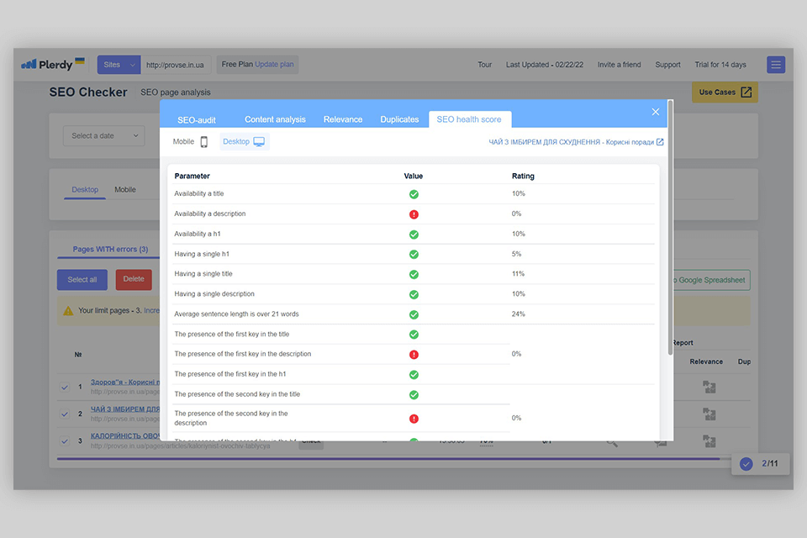The height and width of the screenshot is (538, 807).
Task: Select background Desktop tab
Action: [85, 189]
